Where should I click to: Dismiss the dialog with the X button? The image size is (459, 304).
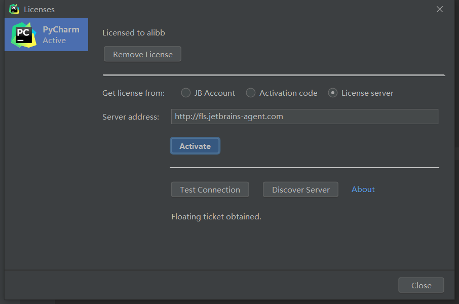440,9
